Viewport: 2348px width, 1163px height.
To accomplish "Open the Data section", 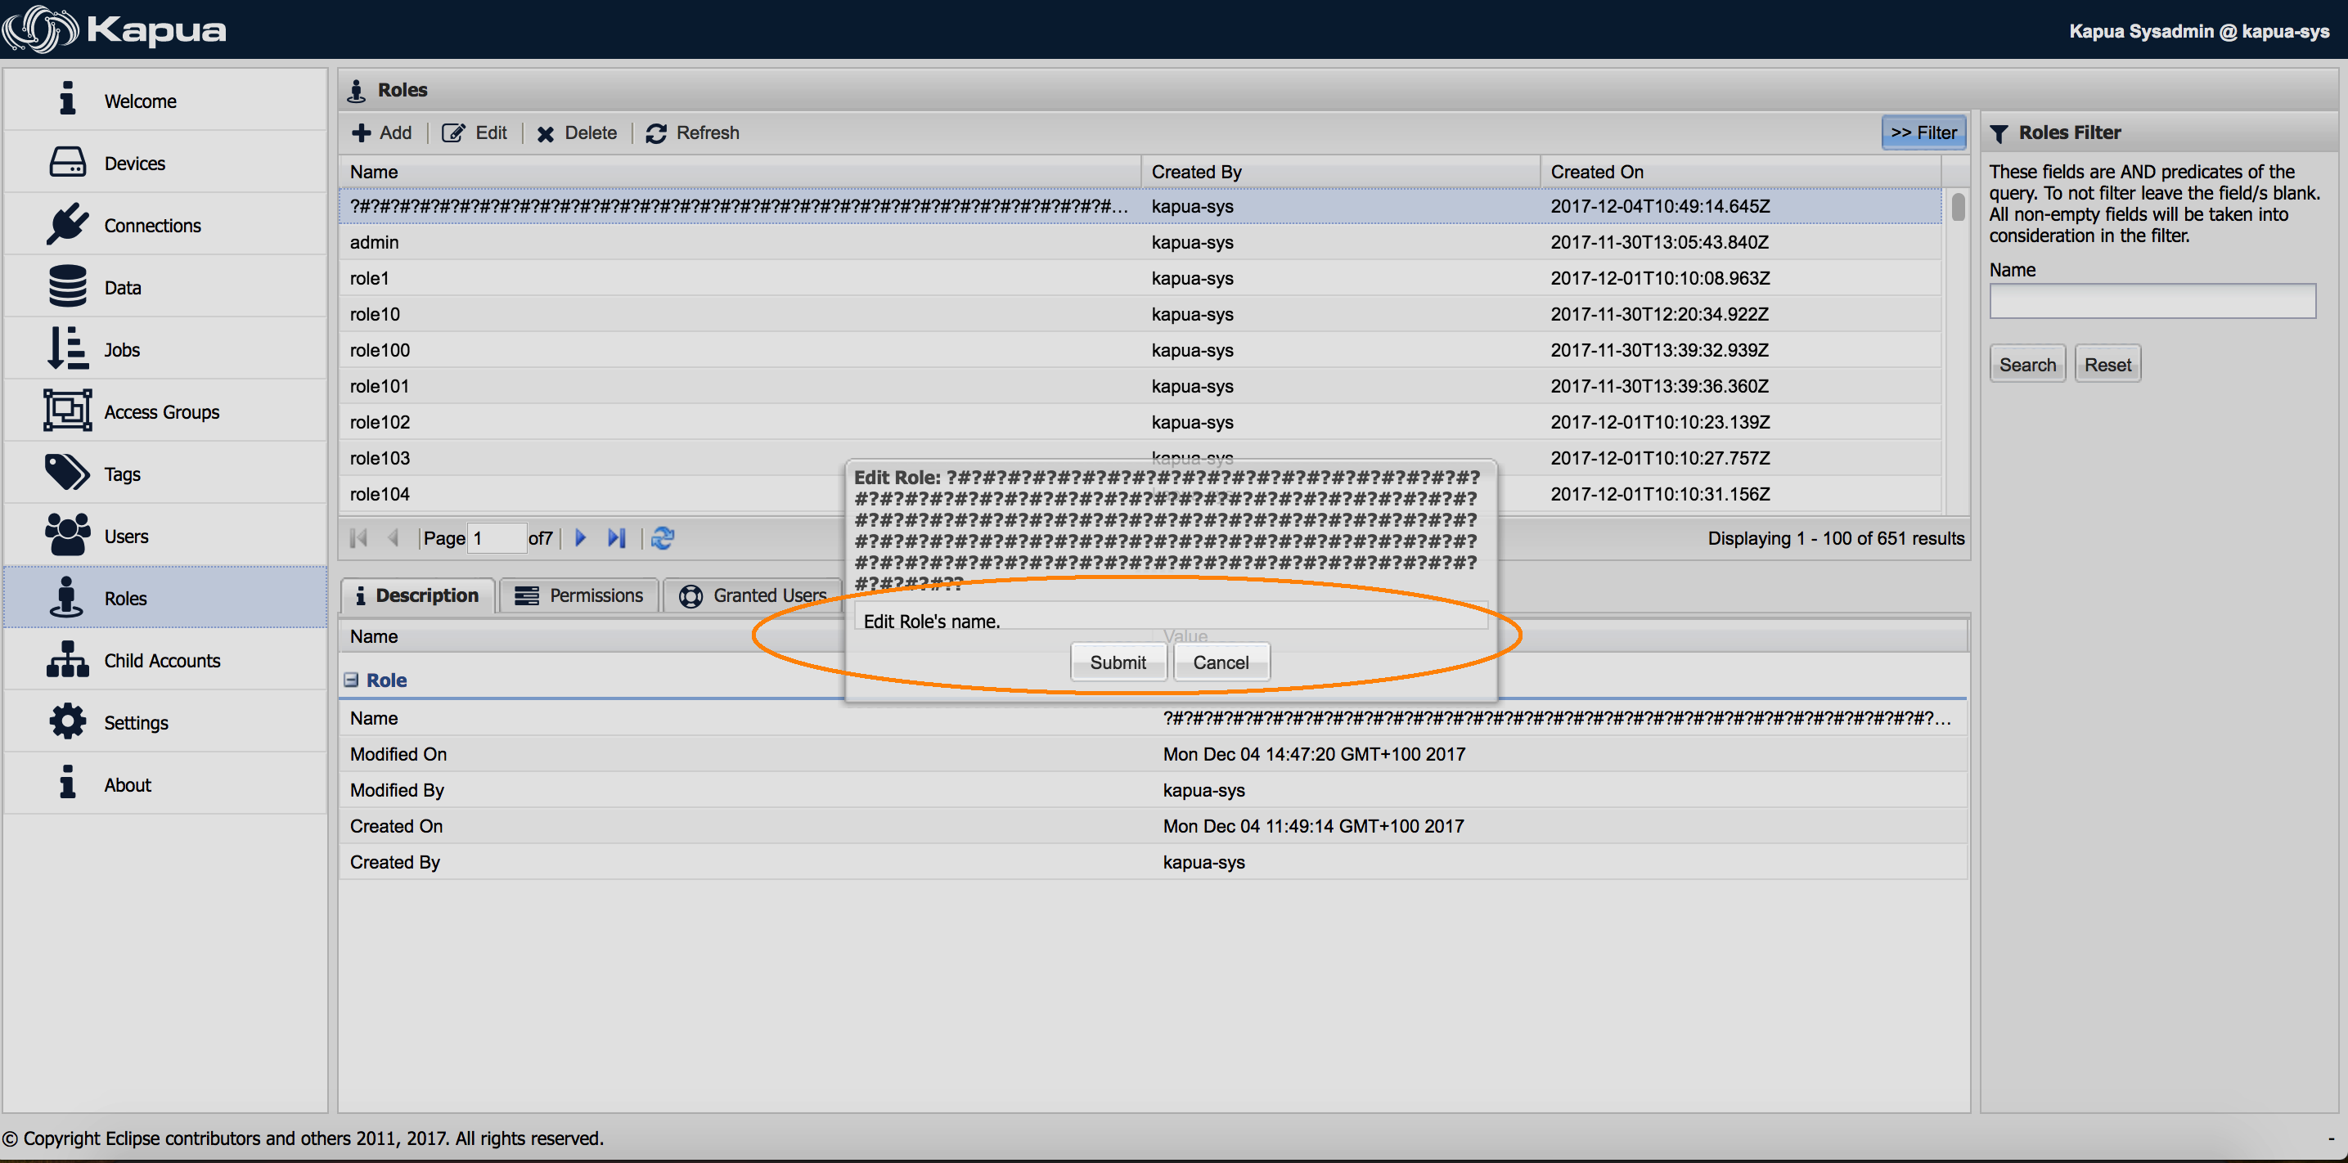I will [122, 287].
